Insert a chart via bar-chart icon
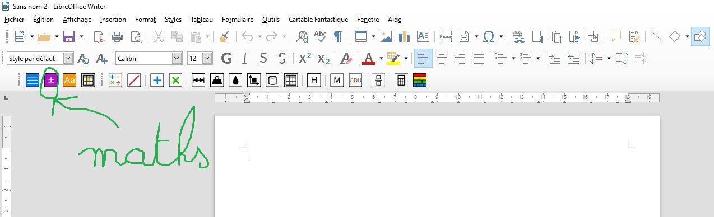 coord(404,36)
